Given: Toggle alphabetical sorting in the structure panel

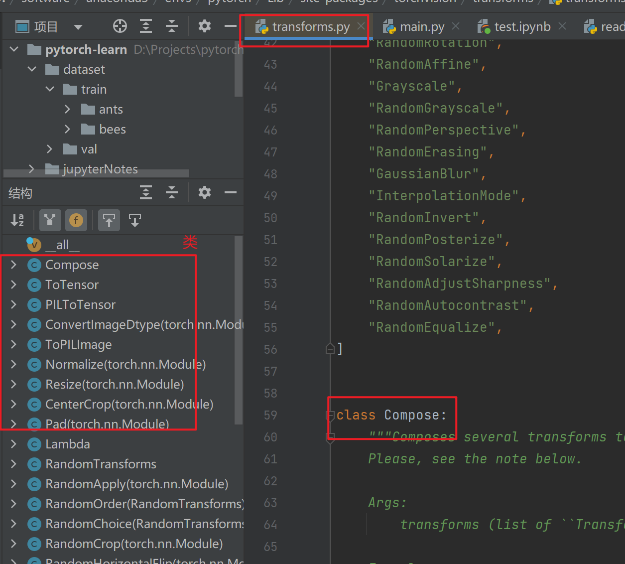Looking at the screenshot, I should 17,220.
